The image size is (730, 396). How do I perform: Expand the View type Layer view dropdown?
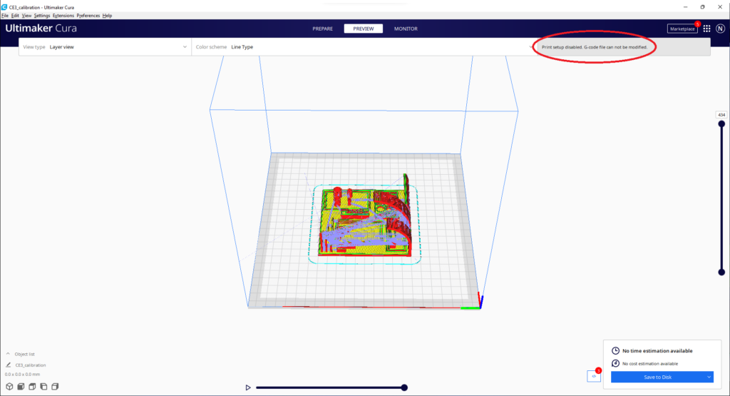click(x=106, y=47)
